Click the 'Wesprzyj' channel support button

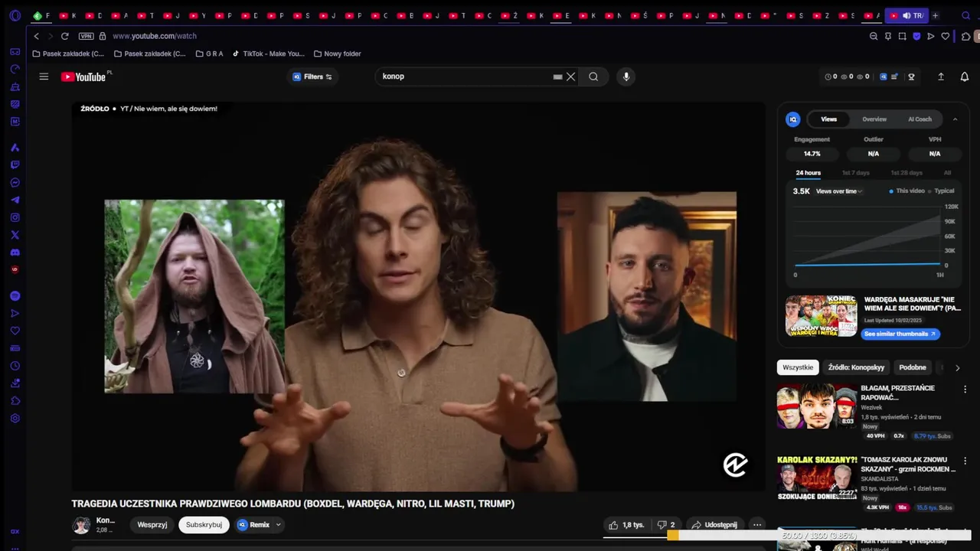point(152,525)
